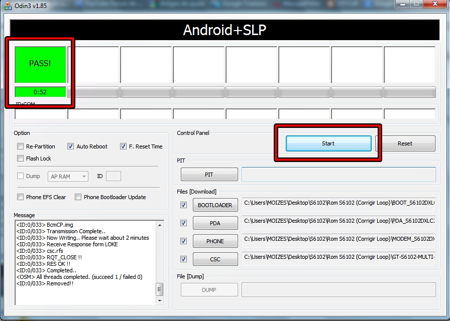This screenshot has width=450, height=321.
Task: Select the 'Completed..' log line
Action: [x=46, y=270]
